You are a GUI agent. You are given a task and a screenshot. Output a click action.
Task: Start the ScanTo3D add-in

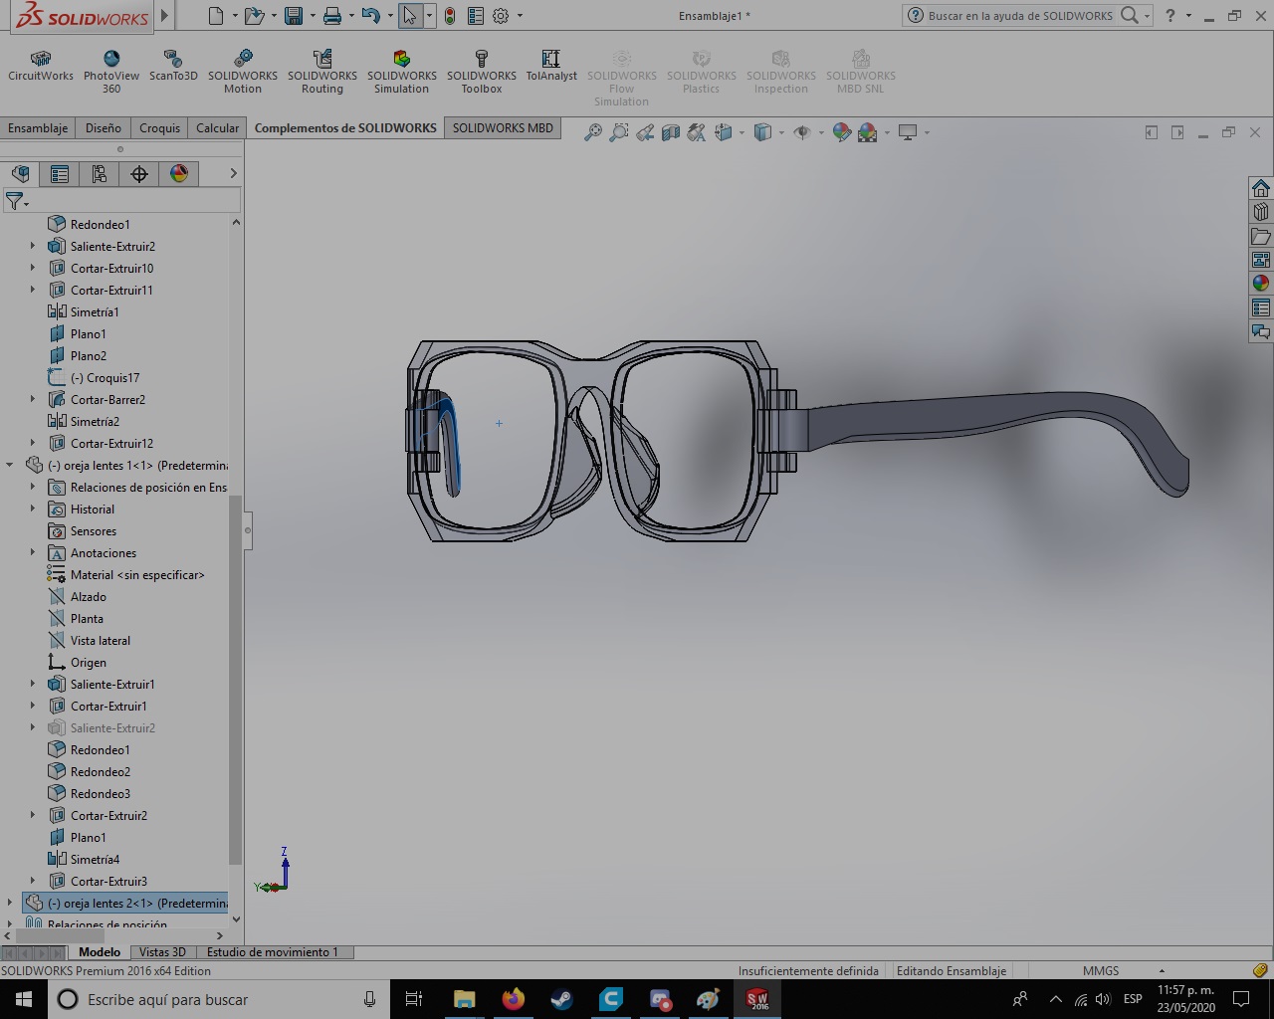173,67
